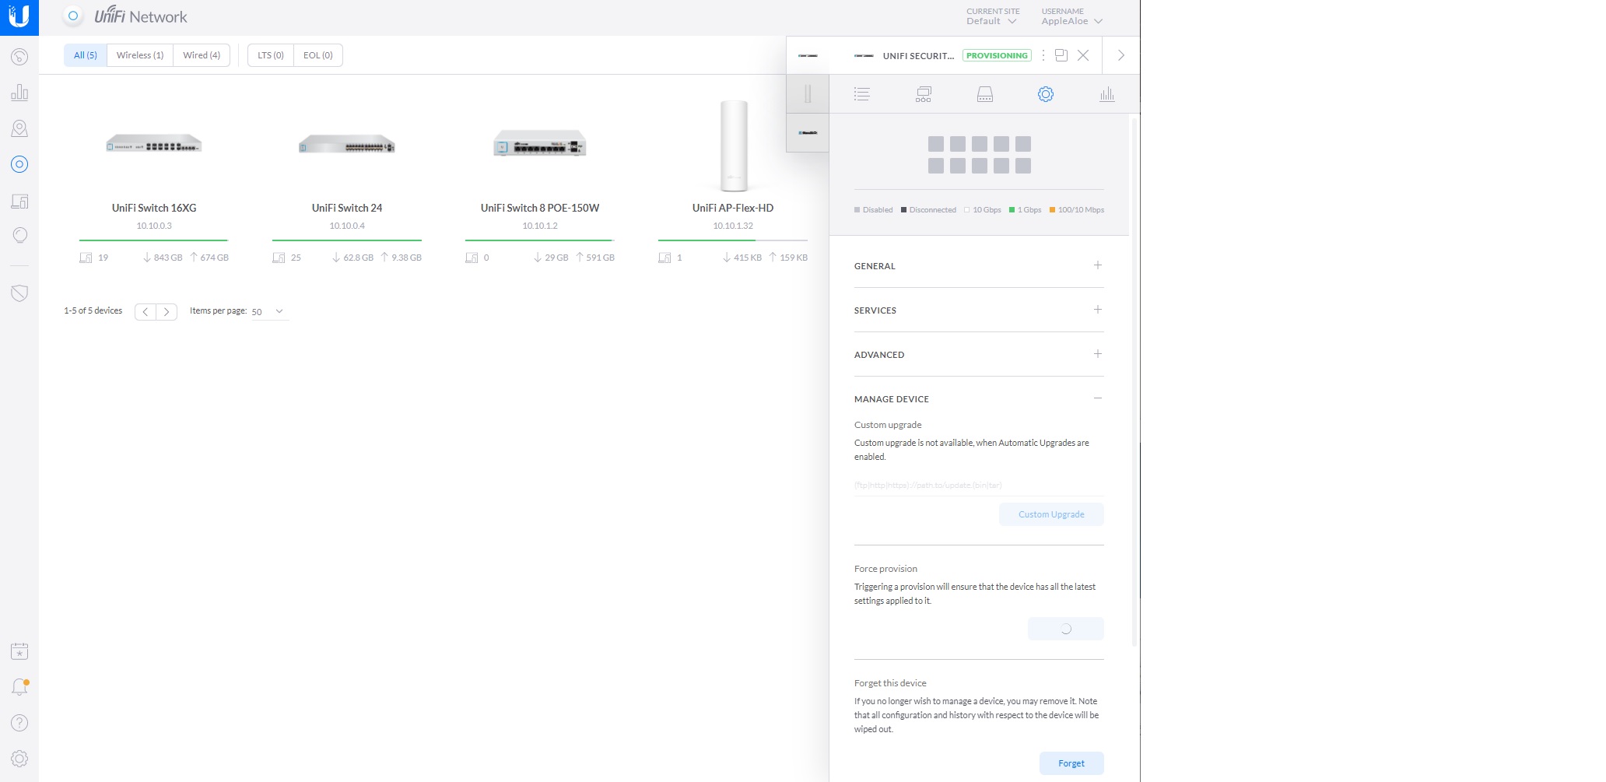Go to the next page of devices
The image size is (1606, 782).
(x=167, y=311)
